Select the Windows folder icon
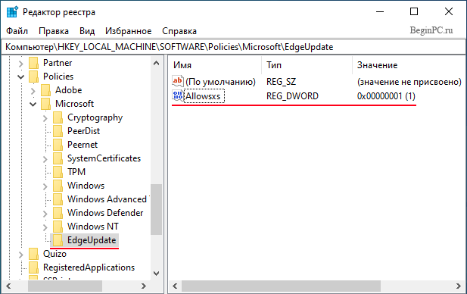This screenshot has height=294, width=467. [x=58, y=186]
